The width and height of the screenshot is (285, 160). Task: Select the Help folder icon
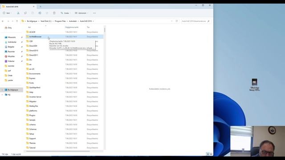tap(28, 92)
